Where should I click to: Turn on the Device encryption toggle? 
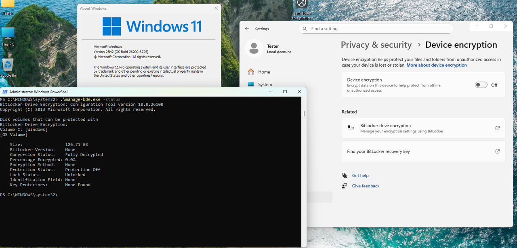point(481,85)
